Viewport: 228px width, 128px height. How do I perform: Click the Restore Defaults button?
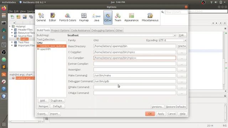pos(176,107)
